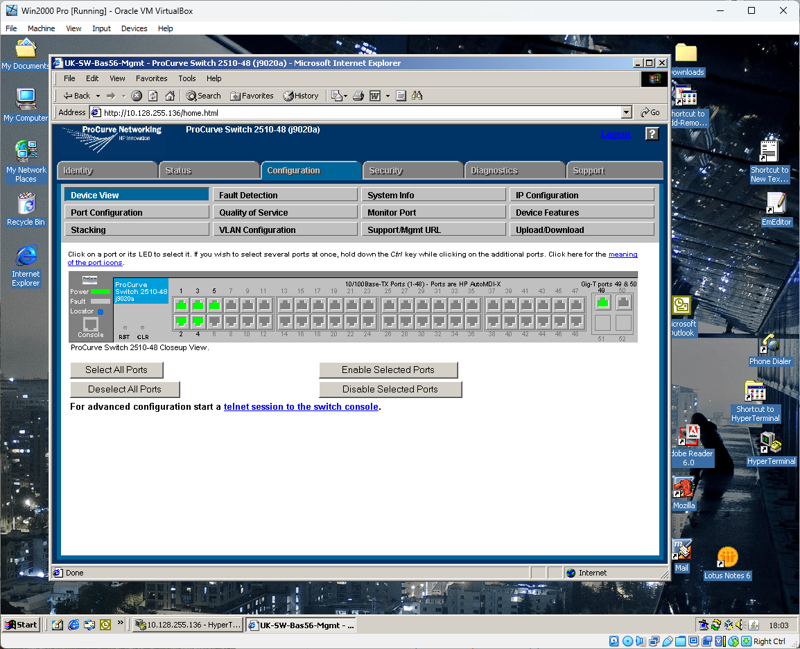Click the Locator LED indicator
Screen dimensions: 800x649
pyautogui.click(x=101, y=311)
